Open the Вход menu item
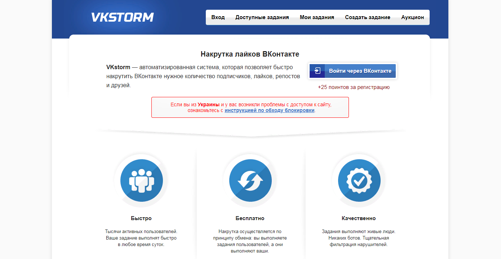Viewport: 501px width, 259px height. (x=218, y=17)
